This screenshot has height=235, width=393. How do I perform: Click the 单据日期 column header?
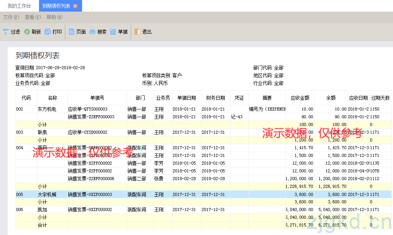click(186, 98)
